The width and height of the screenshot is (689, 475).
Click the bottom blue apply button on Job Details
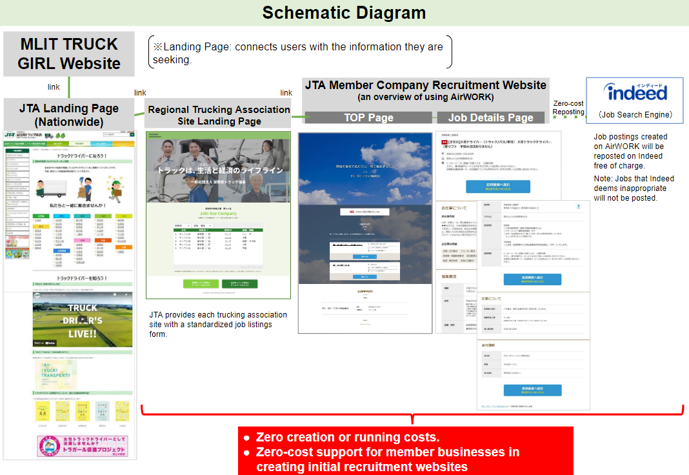click(532, 390)
